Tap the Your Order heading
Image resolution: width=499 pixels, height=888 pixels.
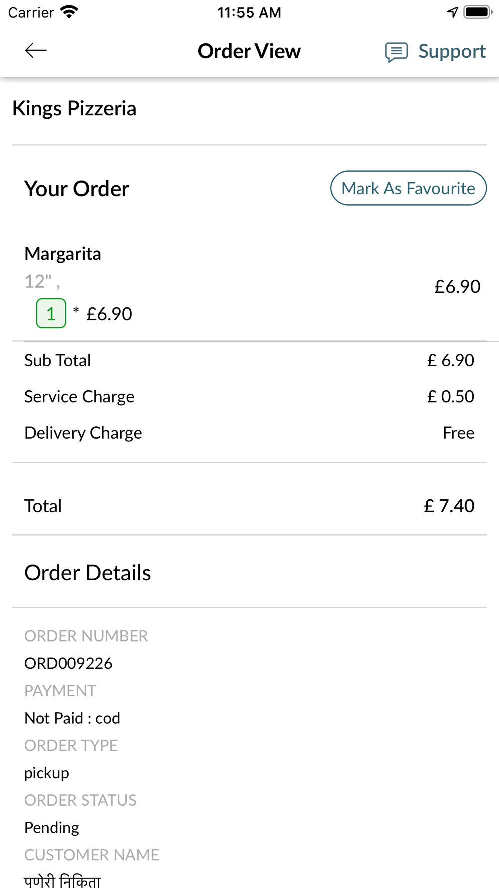pos(77,189)
